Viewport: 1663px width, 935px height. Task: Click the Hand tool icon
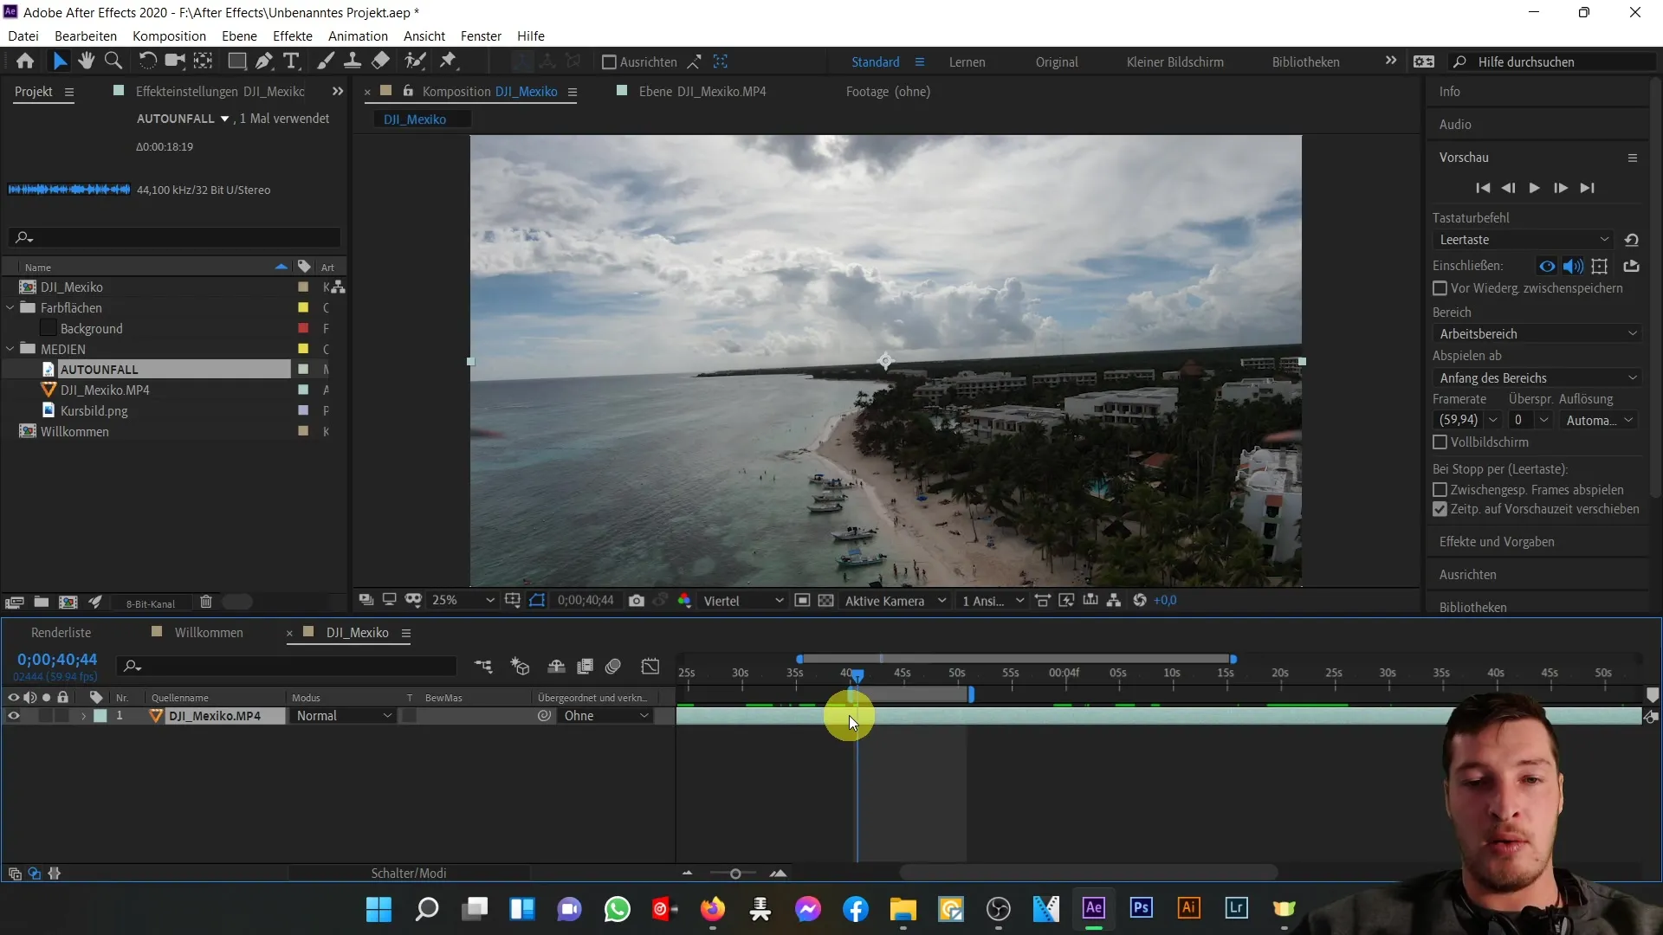[x=86, y=61]
